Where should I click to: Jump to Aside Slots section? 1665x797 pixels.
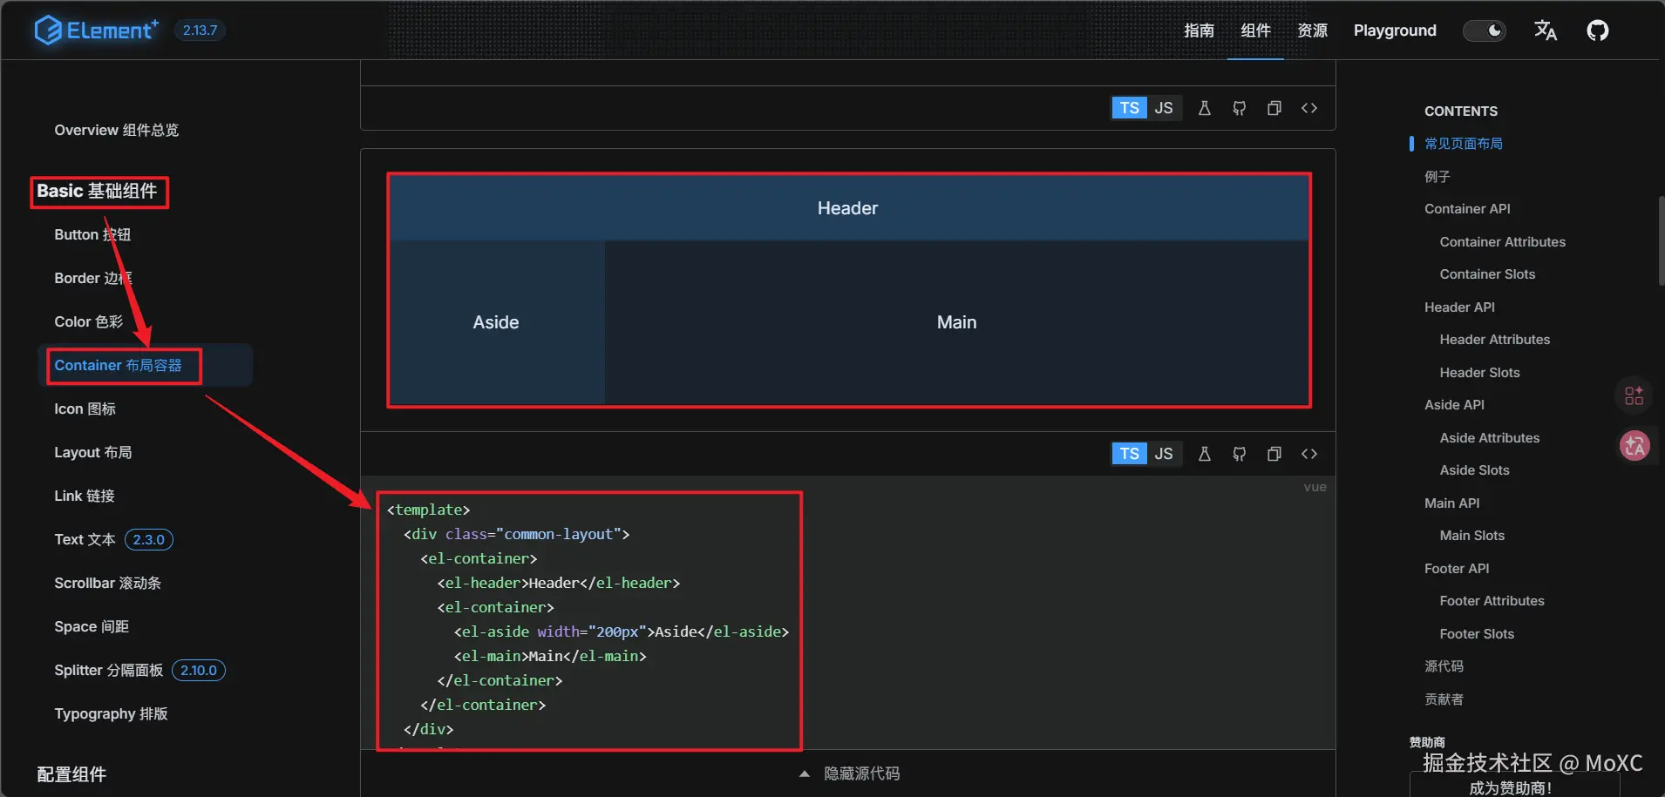[1474, 470]
